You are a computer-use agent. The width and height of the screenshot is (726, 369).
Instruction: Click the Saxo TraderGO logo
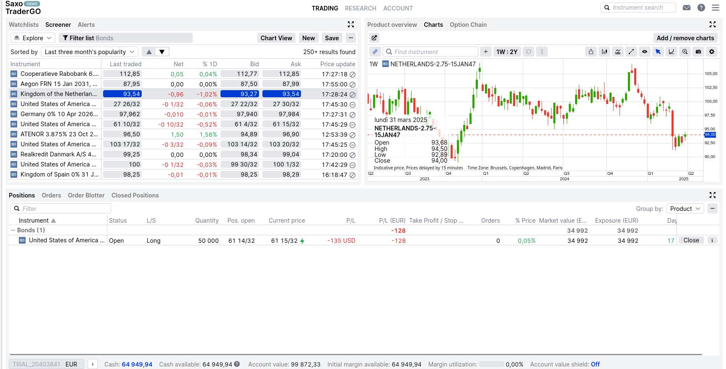pyautogui.click(x=23, y=8)
